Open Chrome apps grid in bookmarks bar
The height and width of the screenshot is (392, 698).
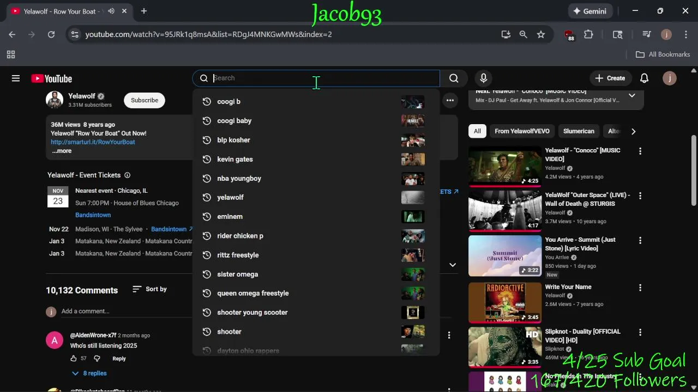pos(11,54)
